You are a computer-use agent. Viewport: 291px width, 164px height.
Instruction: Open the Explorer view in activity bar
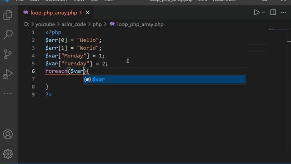coord(8,15)
